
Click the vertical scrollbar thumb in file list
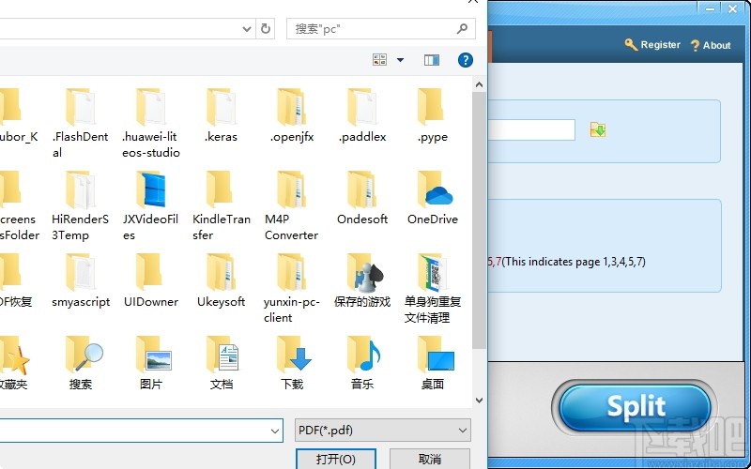[x=479, y=220]
